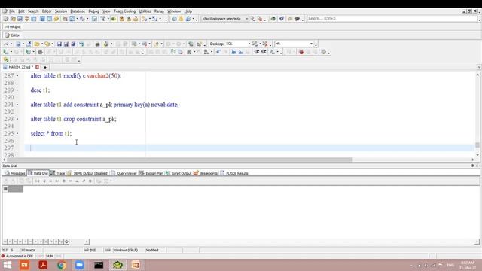Screen dimensions: 482x271
Task: Open the File menu
Action: 12,11
